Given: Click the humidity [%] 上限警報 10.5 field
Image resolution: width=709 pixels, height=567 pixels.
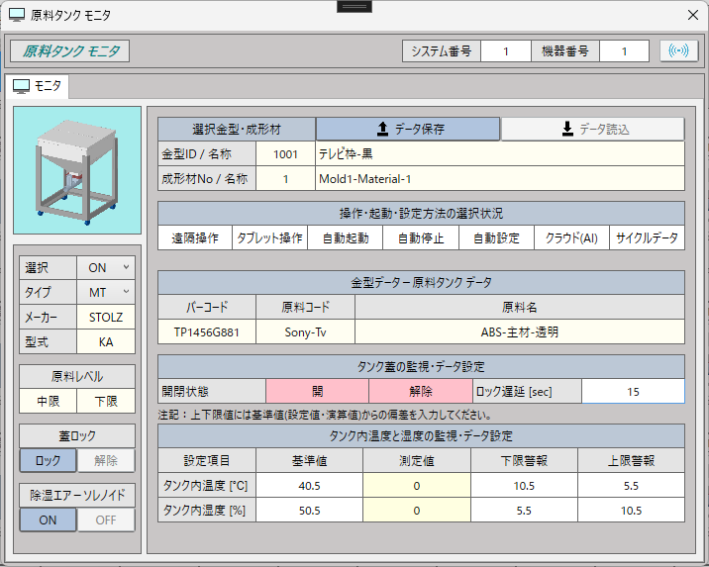Looking at the screenshot, I should pyautogui.click(x=631, y=511).
